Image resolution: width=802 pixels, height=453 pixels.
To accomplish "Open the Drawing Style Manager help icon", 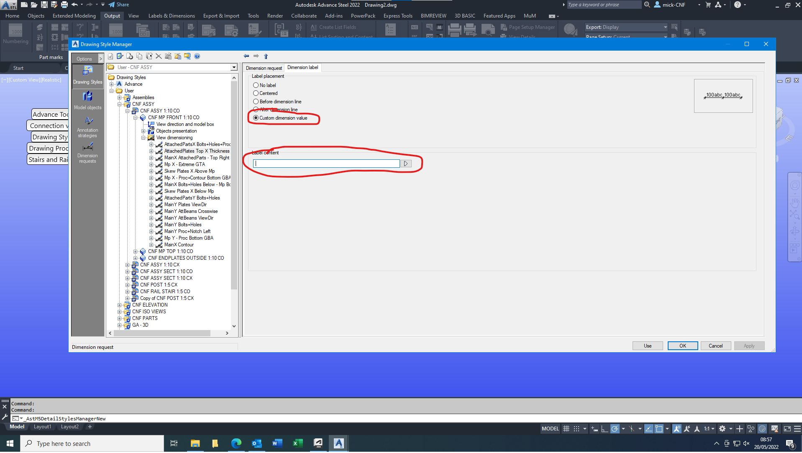I will click(x=197, y=56).
